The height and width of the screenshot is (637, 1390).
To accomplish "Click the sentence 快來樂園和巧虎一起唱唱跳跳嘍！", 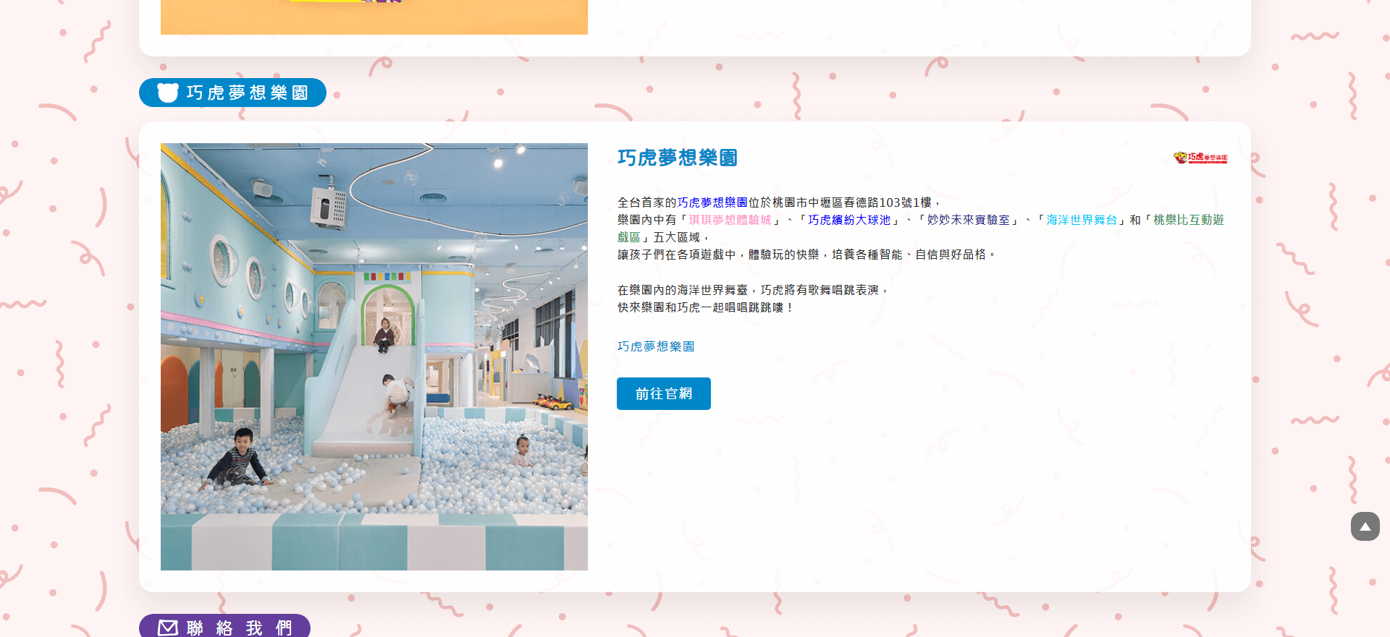I will tap(706, 307).
